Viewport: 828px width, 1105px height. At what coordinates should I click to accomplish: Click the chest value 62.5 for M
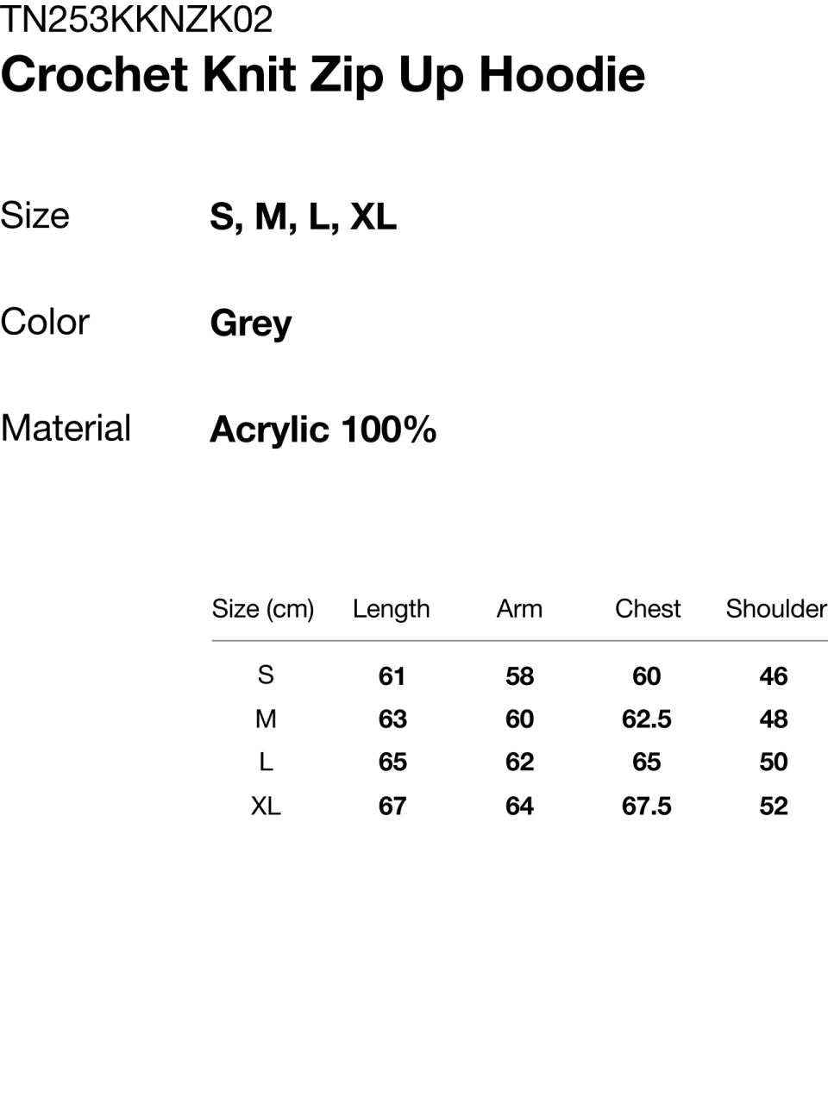point(647,719)
